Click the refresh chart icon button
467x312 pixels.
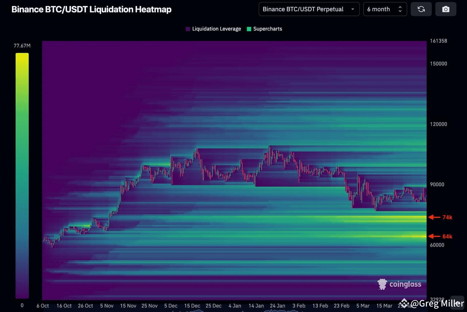click(x=421, y=9)
